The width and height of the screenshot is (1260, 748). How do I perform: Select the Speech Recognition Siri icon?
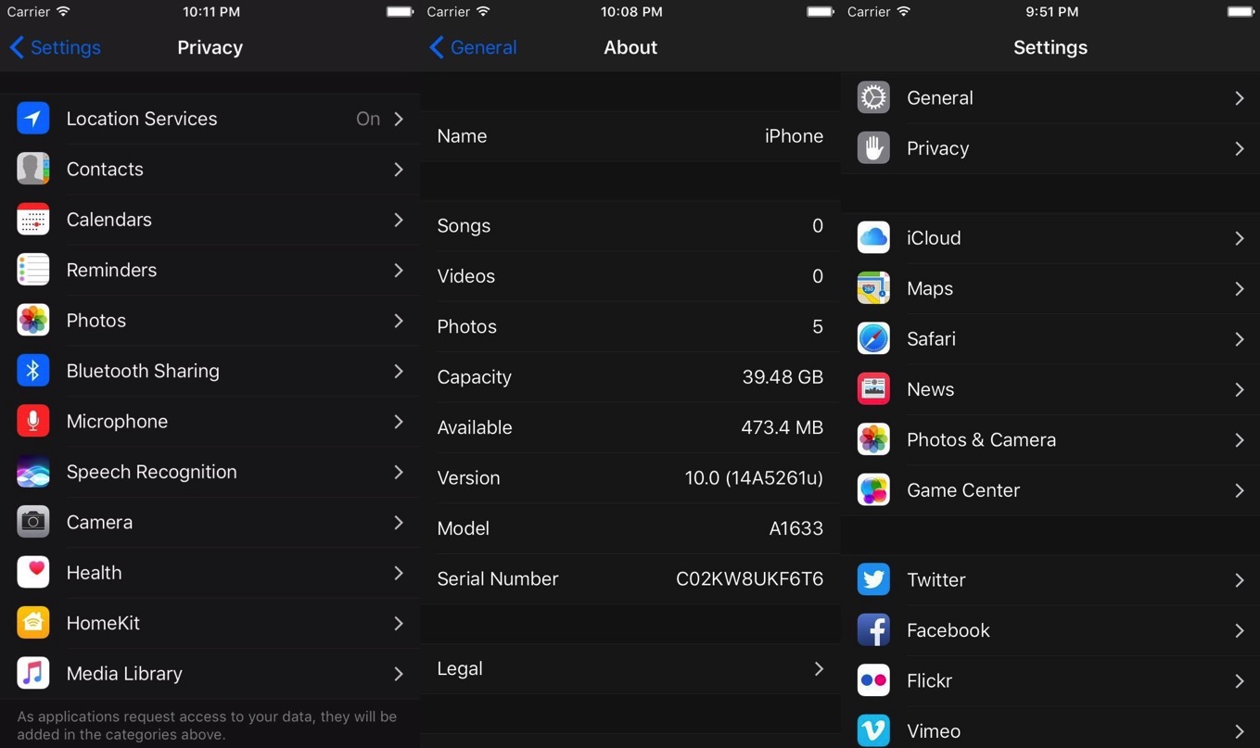[33, 472]
